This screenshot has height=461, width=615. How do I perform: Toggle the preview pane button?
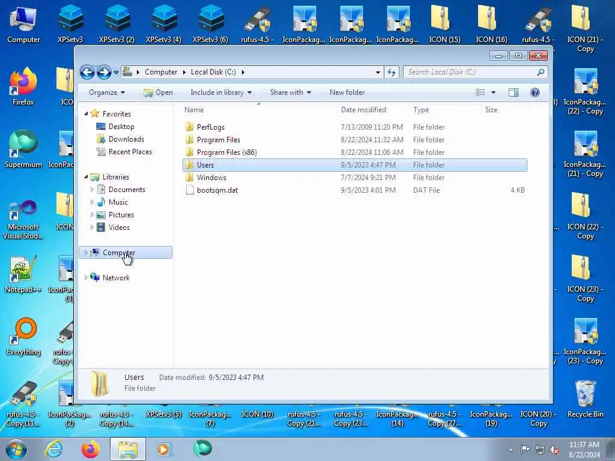tap(514, 92)
